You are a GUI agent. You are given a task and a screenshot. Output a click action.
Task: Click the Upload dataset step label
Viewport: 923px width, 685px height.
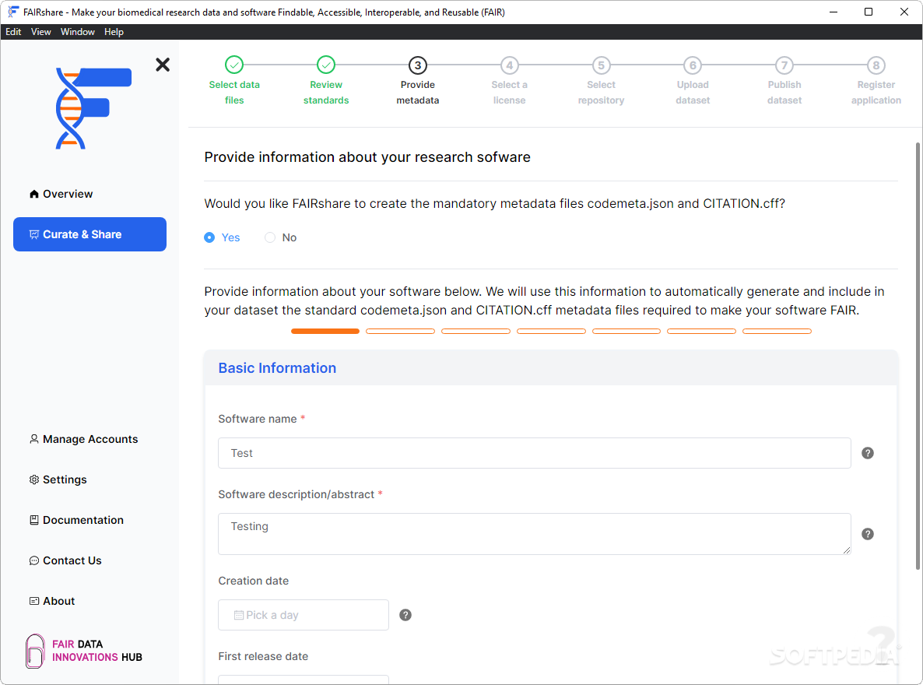[x=693, y=93]
